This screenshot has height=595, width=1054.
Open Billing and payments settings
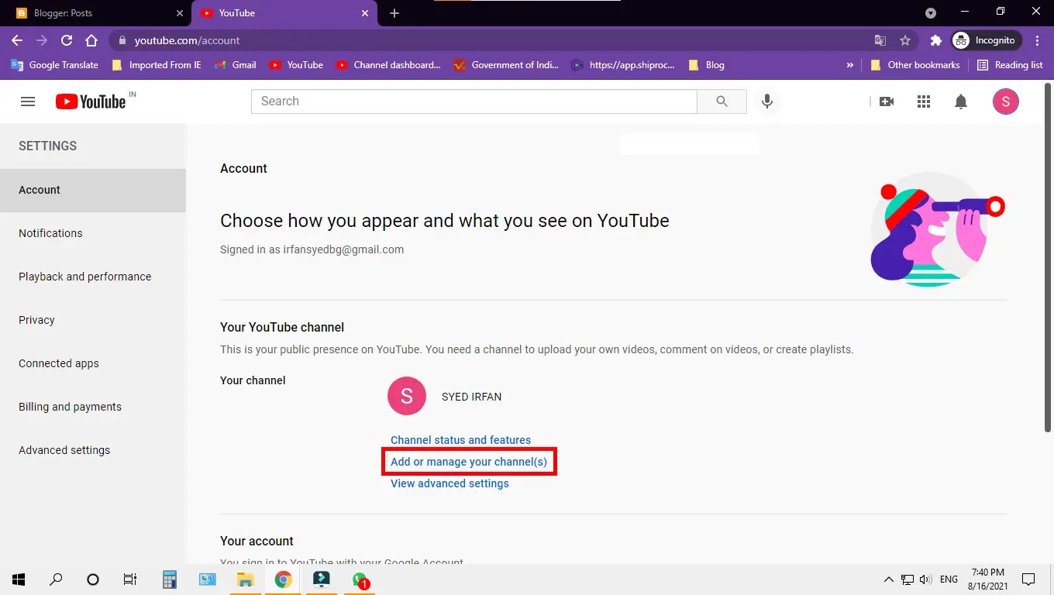93,407
